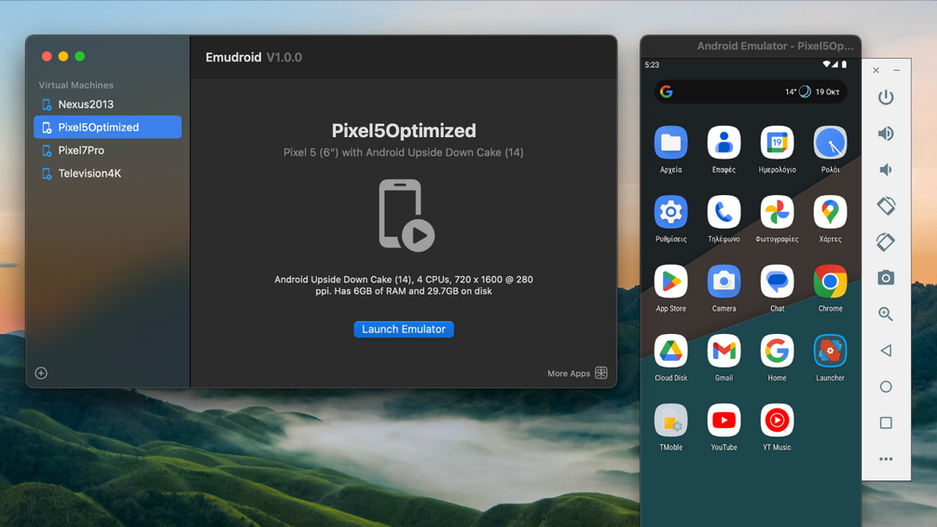
Task: Take a screenshot with the camera sidebar icon
Action: [x=886, y=278]
